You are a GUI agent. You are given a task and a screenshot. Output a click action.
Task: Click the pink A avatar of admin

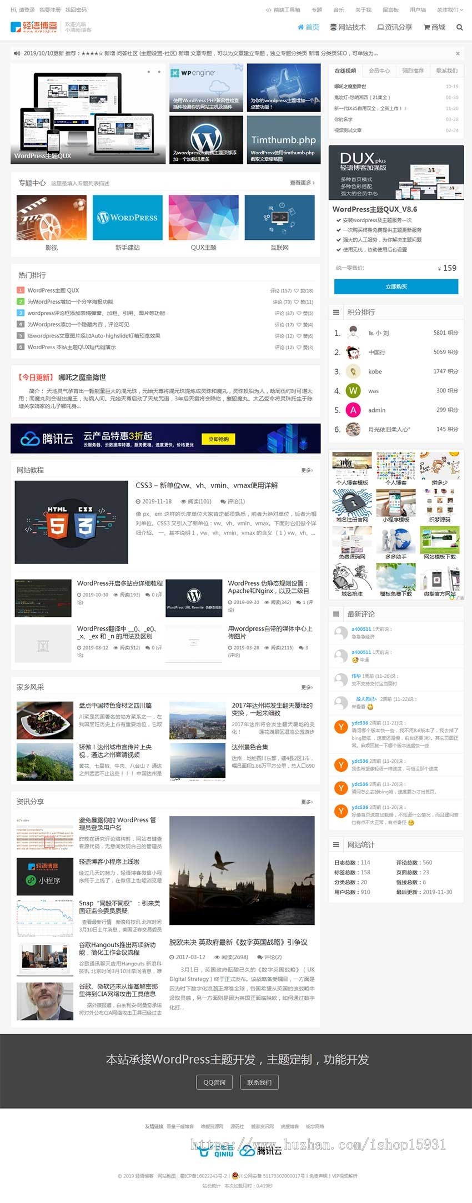pyautogui.click(x=353, y=410)
